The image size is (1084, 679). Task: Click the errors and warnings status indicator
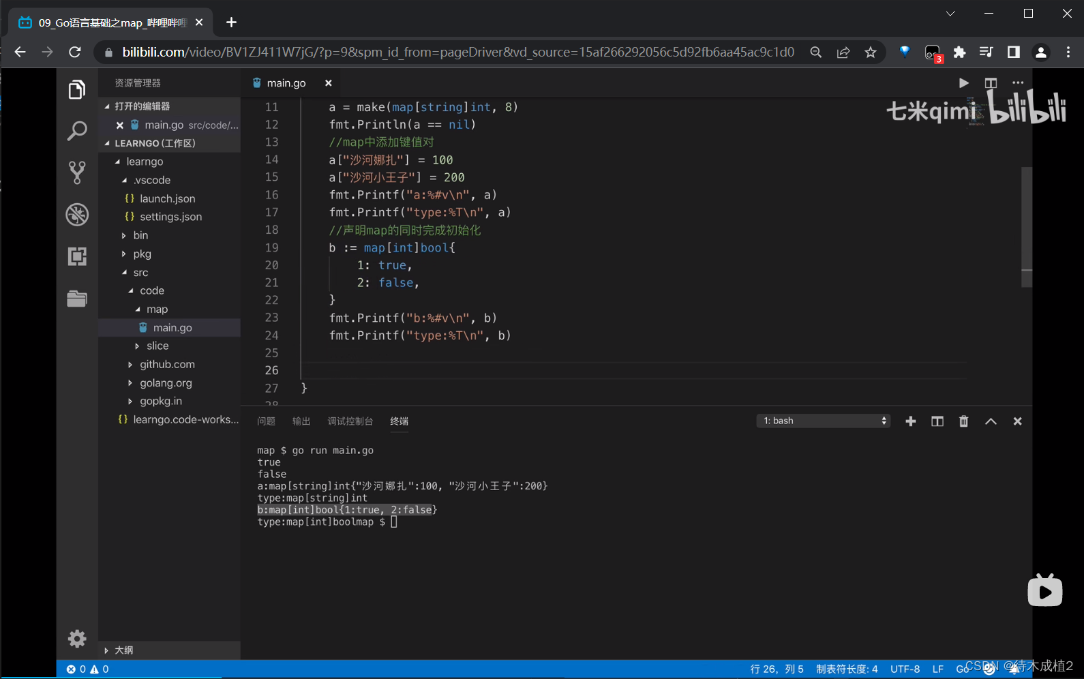coord(87,669)
